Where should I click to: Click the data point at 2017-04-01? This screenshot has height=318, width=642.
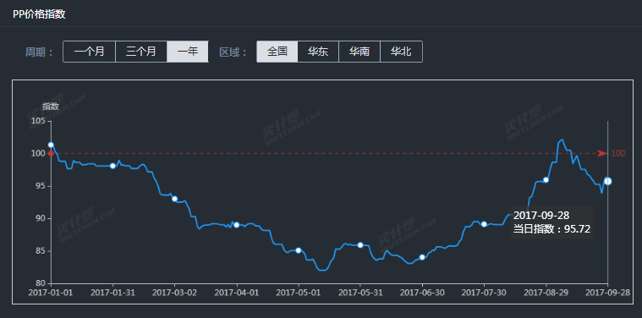click(237, 225)
